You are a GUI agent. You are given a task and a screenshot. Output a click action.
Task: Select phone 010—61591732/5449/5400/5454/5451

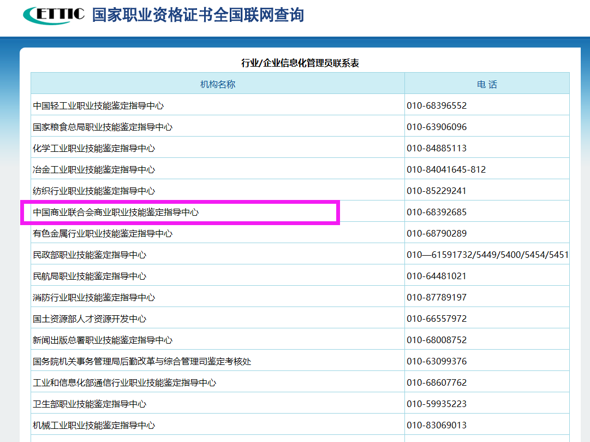487,255
